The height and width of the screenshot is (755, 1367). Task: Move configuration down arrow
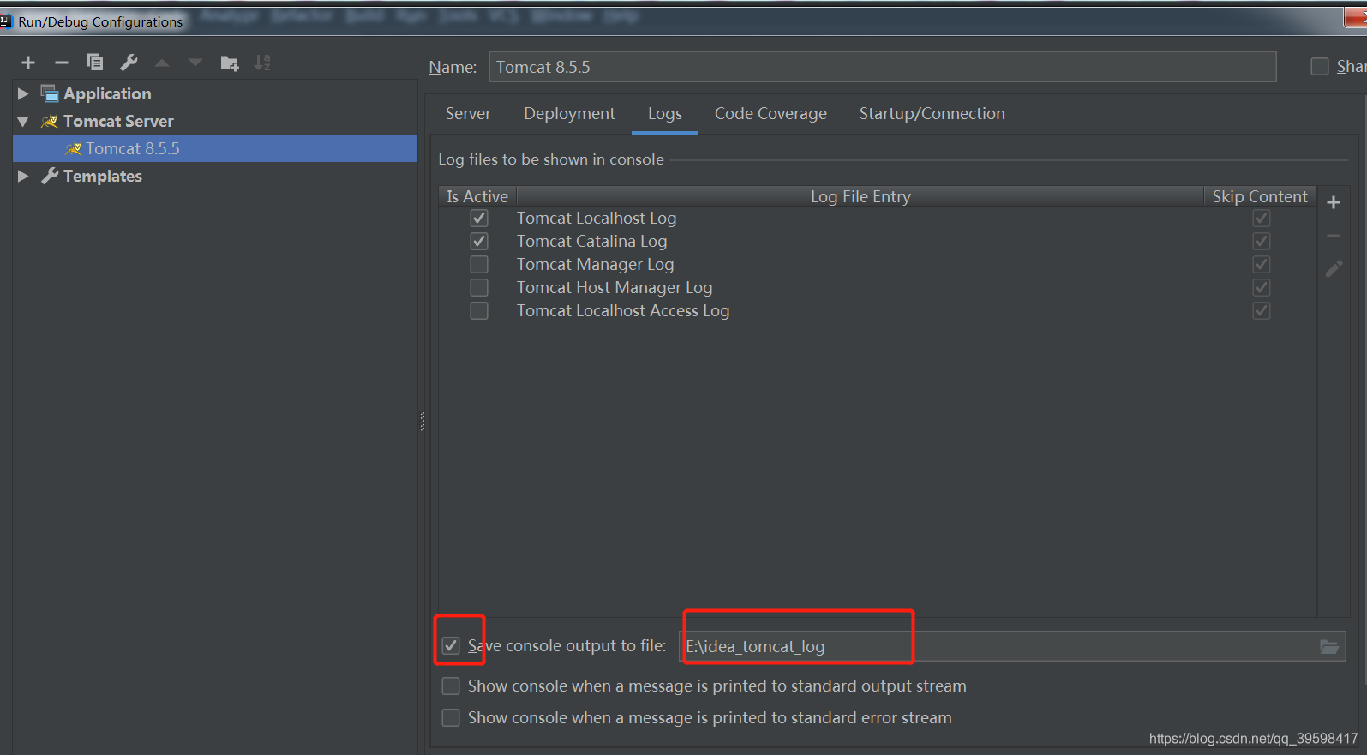click(x=195, y=63)
